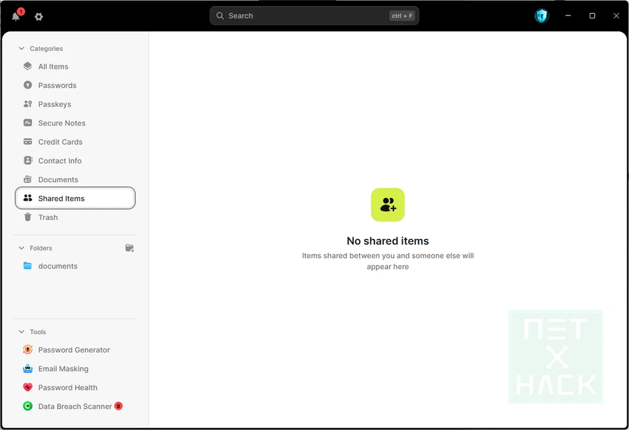Open the Trash category
629x430 pixels.
pyautogui.click(x=47, y=217)
